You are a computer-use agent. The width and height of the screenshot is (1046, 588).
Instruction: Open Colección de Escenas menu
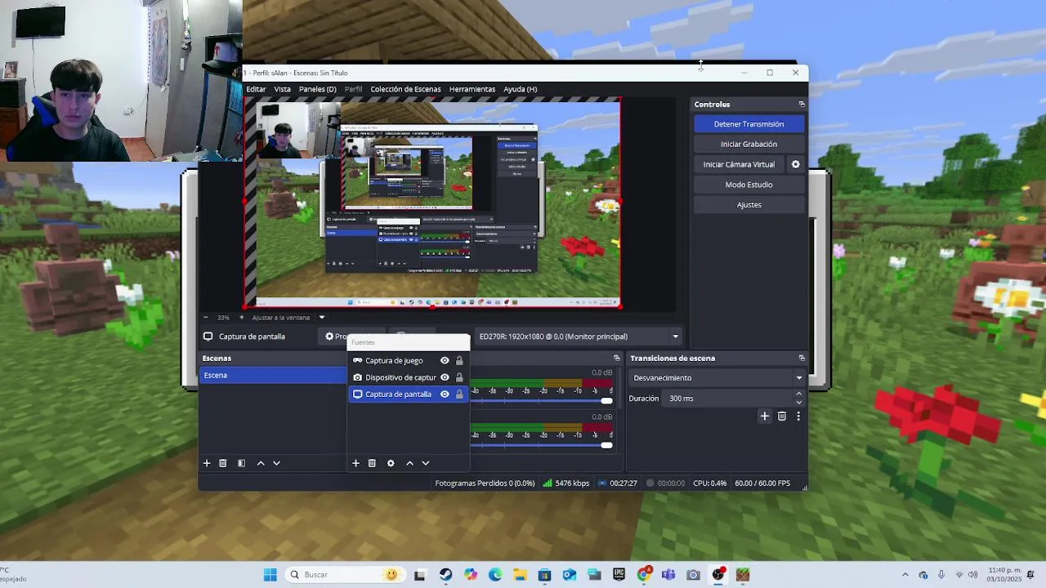pos(405,89)
